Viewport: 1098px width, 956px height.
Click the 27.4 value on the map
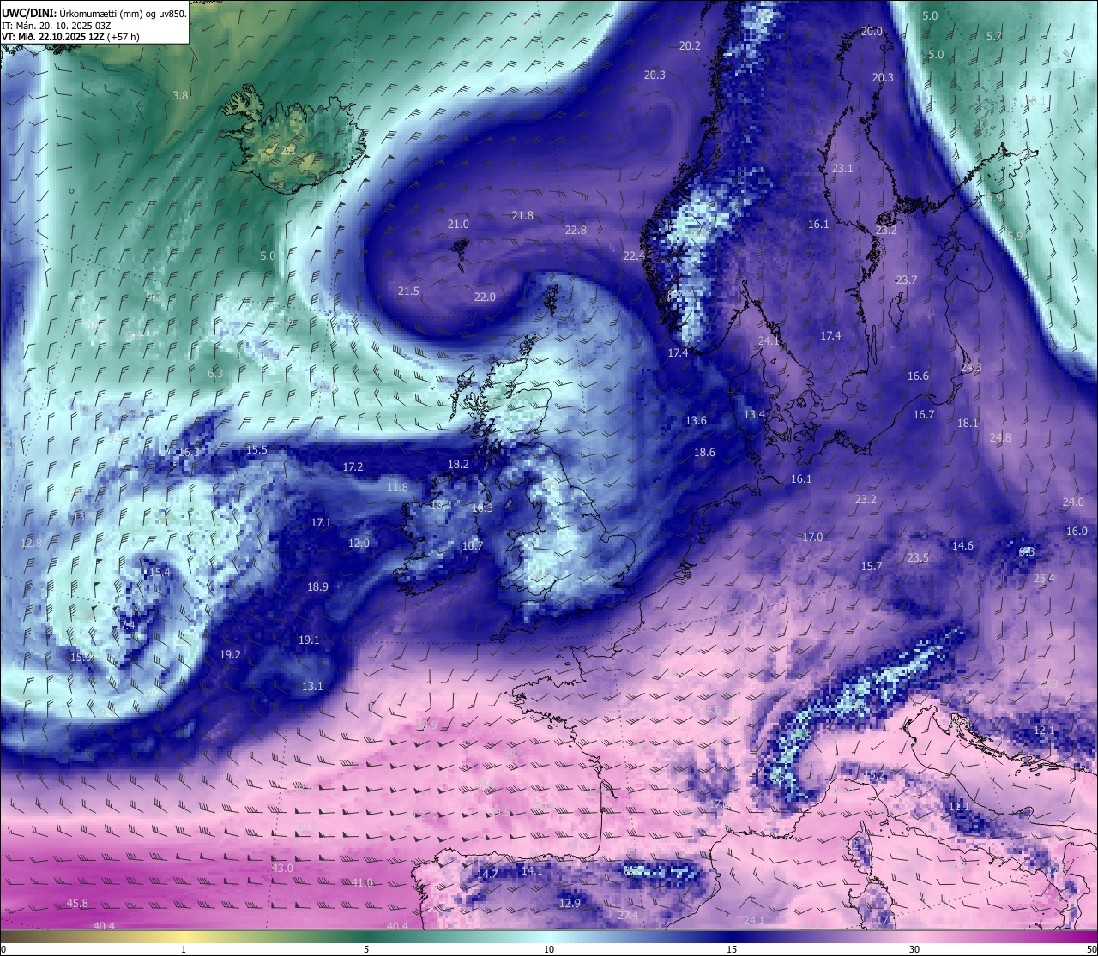coord(628,916)
